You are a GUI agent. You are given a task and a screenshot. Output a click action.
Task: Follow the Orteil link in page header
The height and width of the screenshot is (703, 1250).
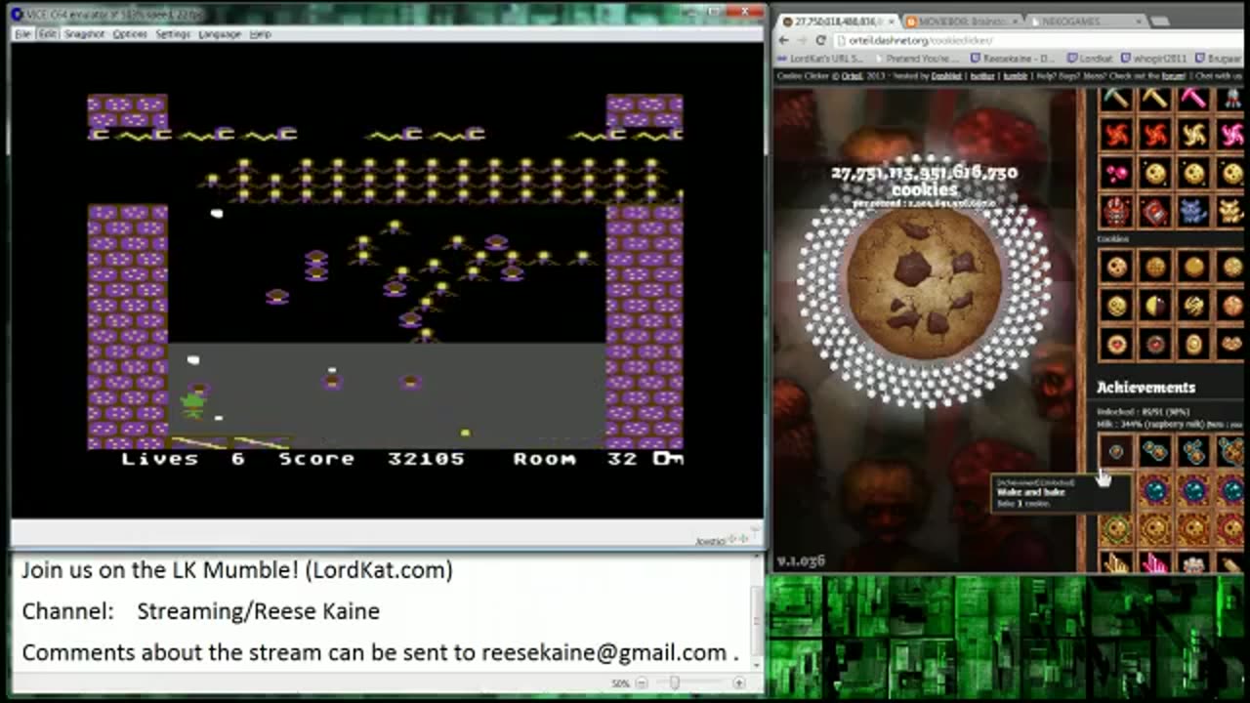pyautogui.click(x=852, y=76)
